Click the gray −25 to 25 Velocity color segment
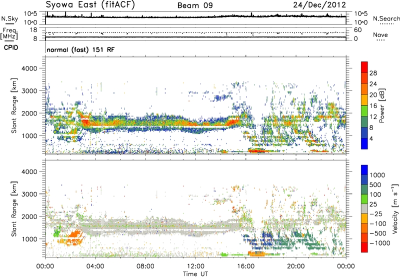Screen dimensions: 400x277 tap(364, 208)
